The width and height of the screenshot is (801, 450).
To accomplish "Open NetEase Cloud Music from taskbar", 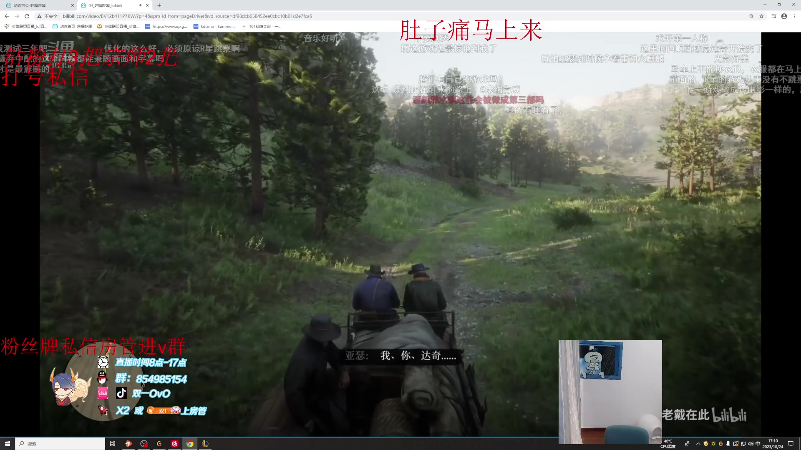I will pos(174,444).
